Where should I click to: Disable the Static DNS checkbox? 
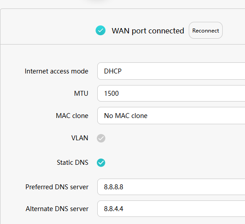[101, 163]
